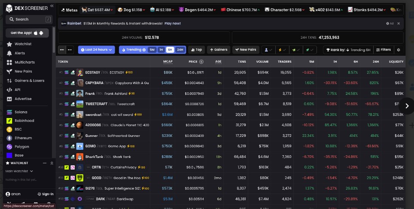Click the TWEETCRAFT token image

click(x=80, y=104)
